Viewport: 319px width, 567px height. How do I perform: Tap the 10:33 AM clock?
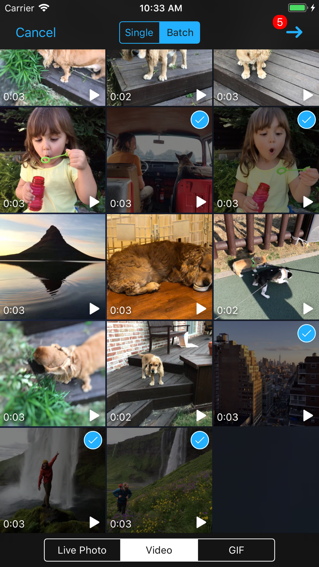(x=161, y=8)
